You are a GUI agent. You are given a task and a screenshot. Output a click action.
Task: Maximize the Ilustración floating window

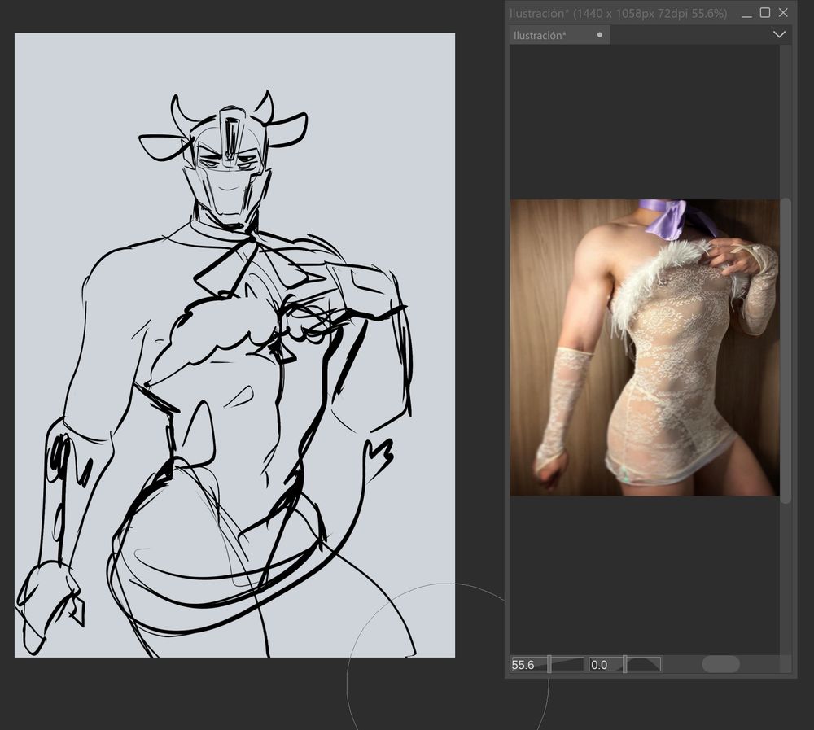coord(764,13)
